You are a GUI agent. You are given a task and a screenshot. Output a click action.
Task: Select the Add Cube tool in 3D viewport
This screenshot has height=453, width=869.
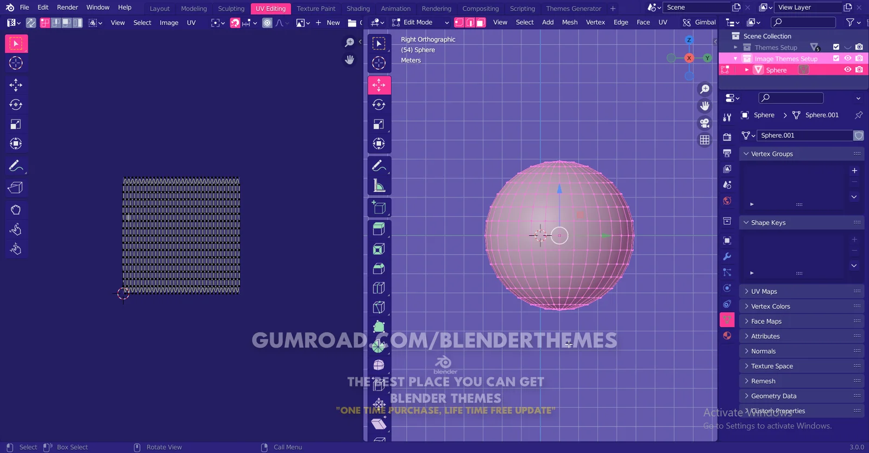click(x=379, y=207)
